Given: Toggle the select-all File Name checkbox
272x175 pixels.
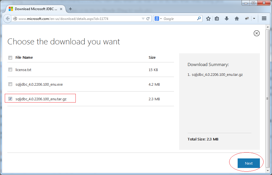Looking at the screenshot, I should coord(10,58).
